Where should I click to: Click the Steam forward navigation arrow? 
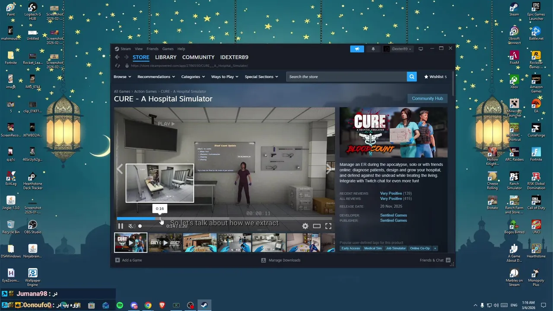click(126, 57)
